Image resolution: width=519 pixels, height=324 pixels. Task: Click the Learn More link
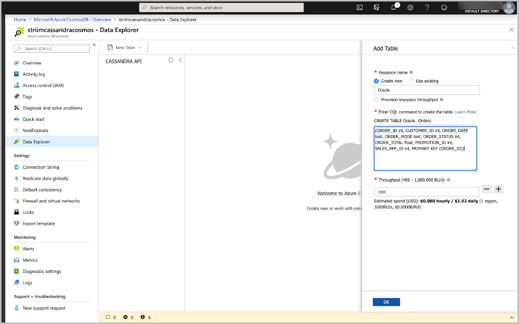pyautogui.click(x=466, y=112)
